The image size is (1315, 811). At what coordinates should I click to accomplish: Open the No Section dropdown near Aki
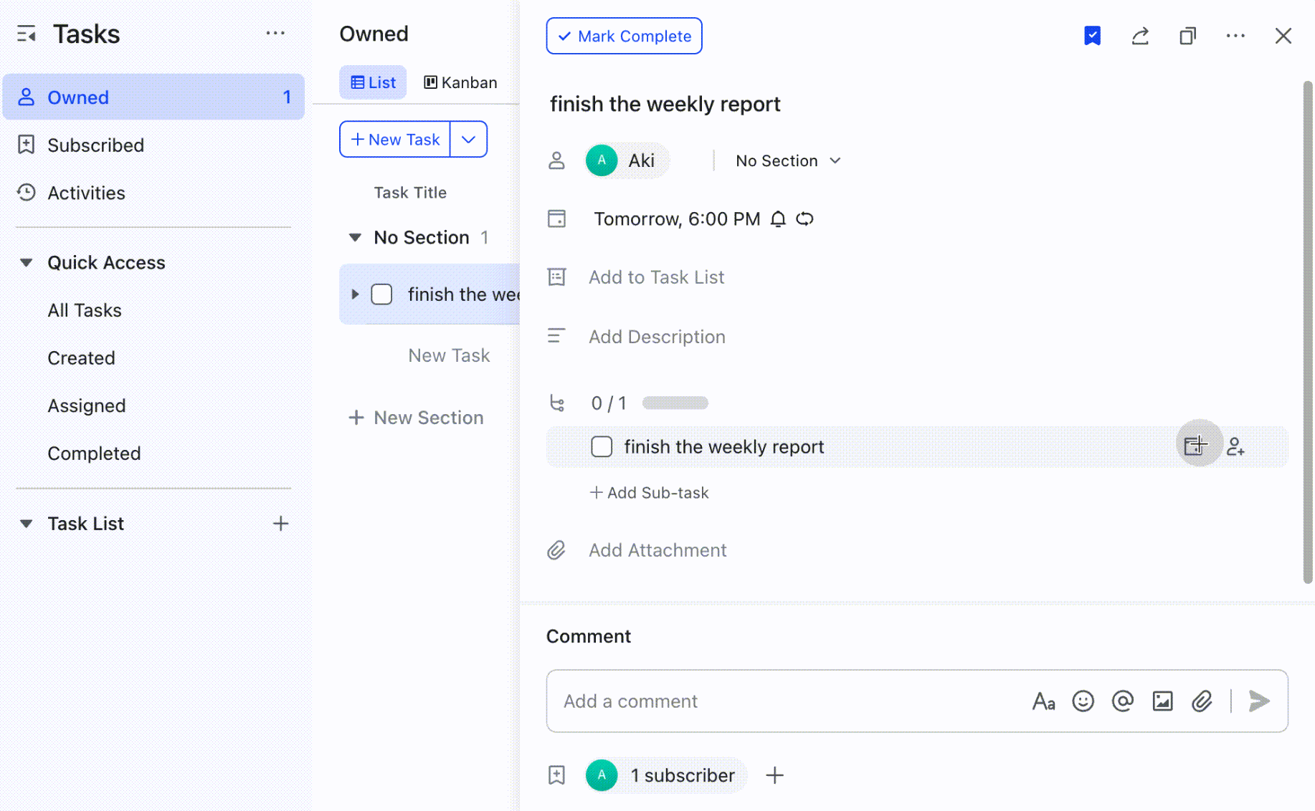pos(787,160)
